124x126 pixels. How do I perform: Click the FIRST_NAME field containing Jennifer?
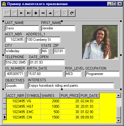[x=58, y=28]
